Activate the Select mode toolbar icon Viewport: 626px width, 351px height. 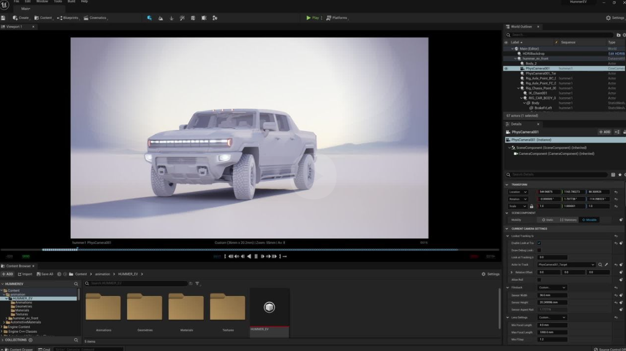tap(149, 18)
